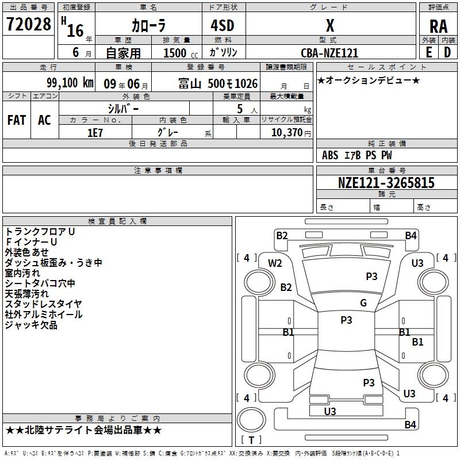Select the P3 mark on the hood

(x=371, y=277)
